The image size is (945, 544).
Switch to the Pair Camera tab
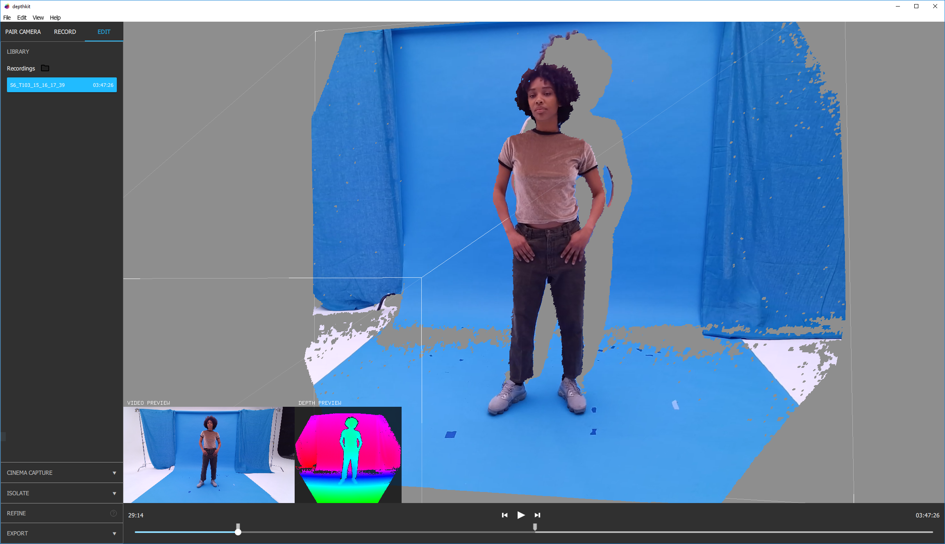pos(23,32)
